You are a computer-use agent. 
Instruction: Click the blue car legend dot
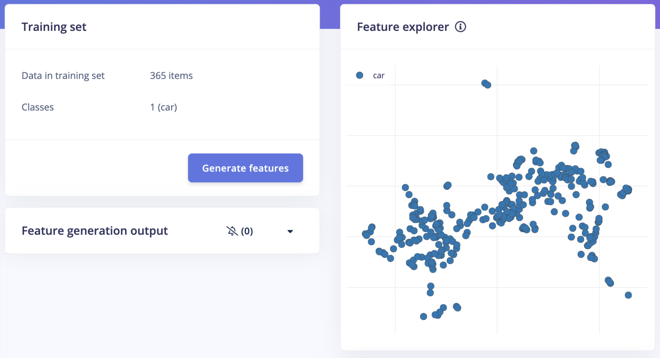point(360,75)
